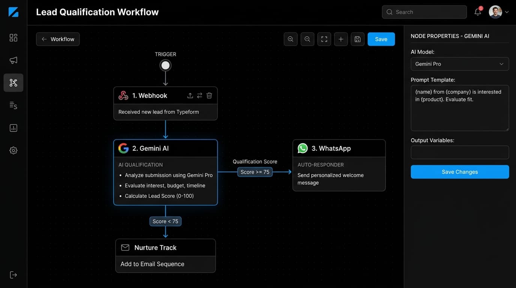Image resolution: width=516 pixels, height=288 pixels.
Task: Select the Nurture Track node title
Action: [155, 247]
